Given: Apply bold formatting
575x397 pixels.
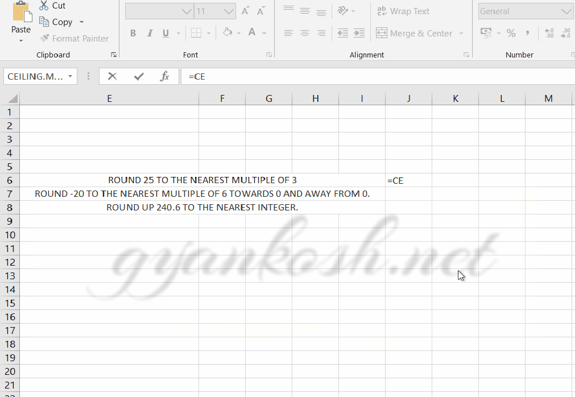Looking at the screenshot, I should tap(133, 33).
